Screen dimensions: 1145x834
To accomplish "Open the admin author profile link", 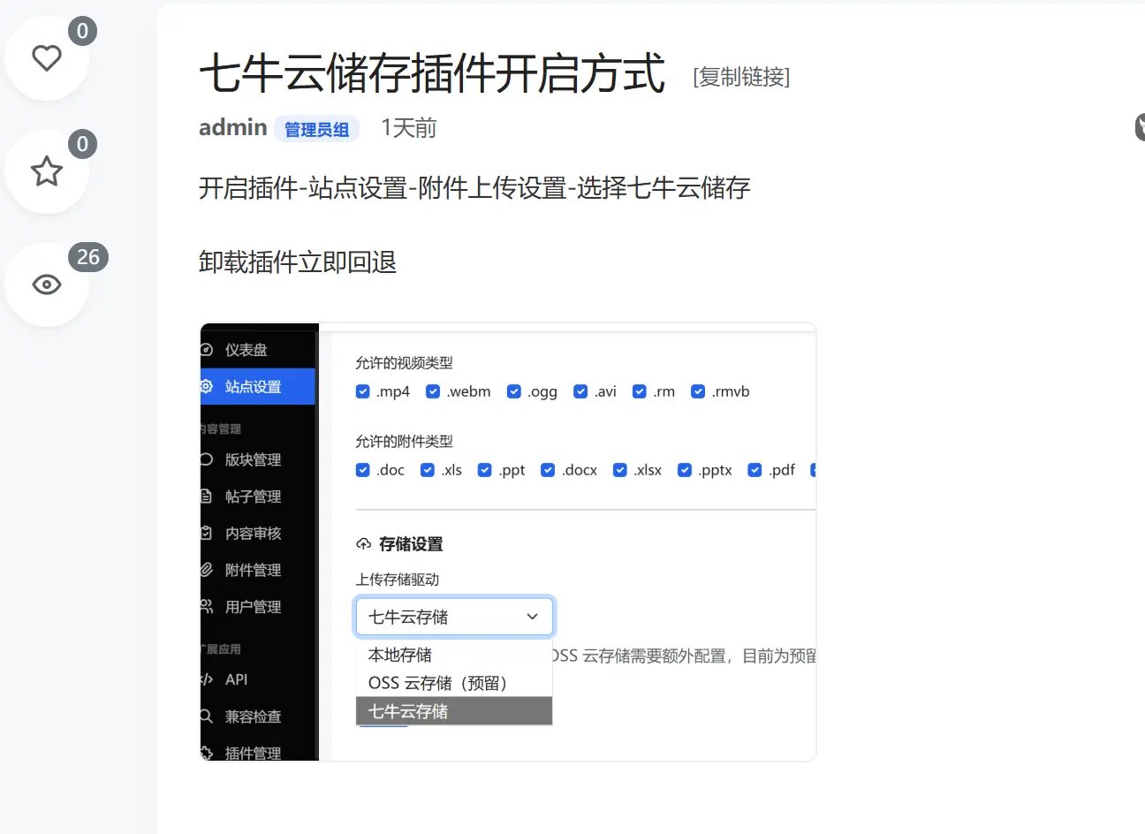I will [233, 127].
